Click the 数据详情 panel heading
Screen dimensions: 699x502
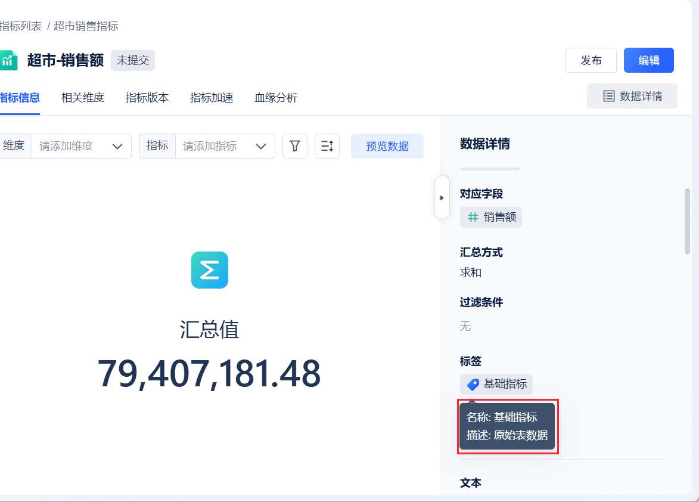[x=485, y=144]
